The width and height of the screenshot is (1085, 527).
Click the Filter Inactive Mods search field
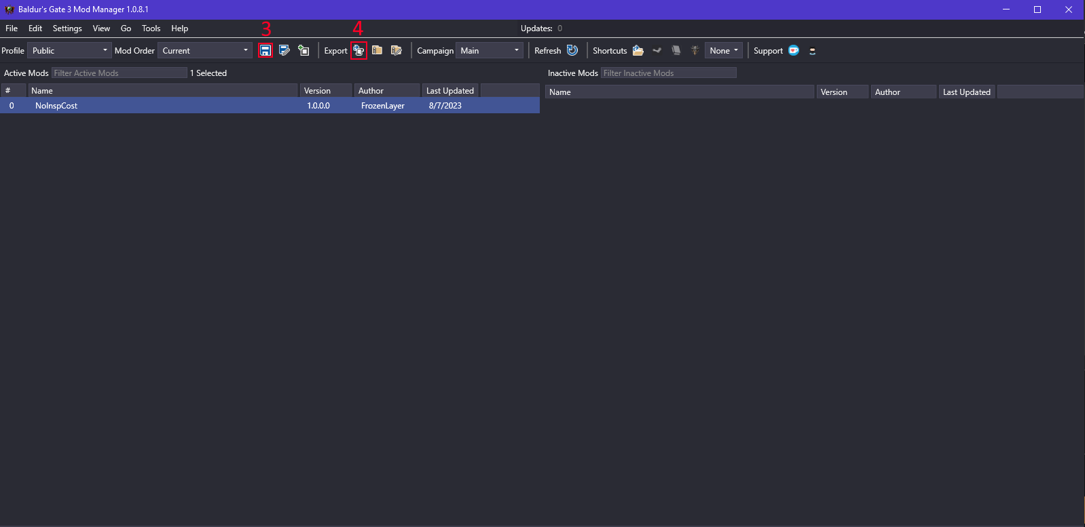[669, 73]
